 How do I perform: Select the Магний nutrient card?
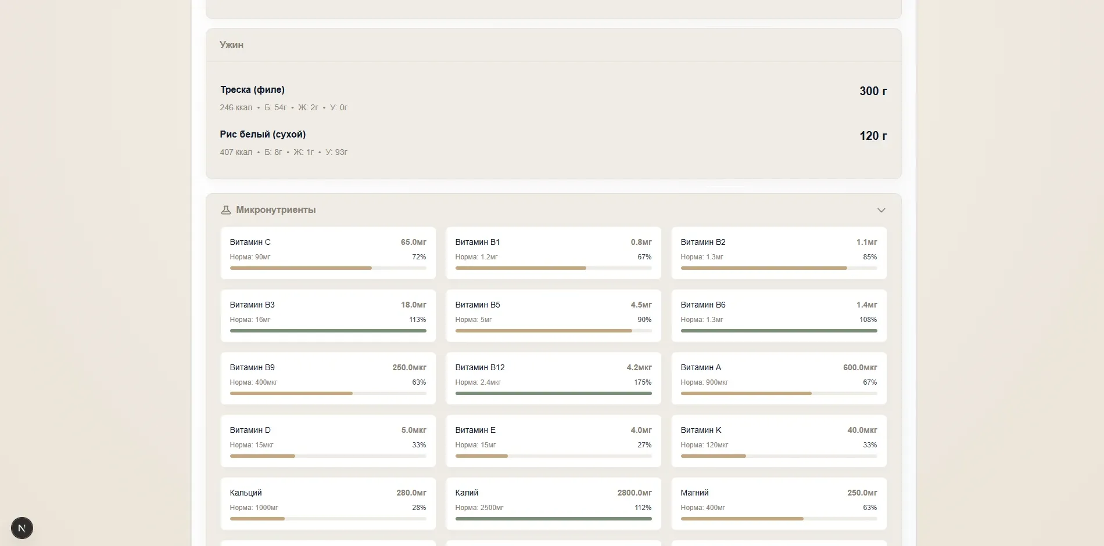point(779,504)
